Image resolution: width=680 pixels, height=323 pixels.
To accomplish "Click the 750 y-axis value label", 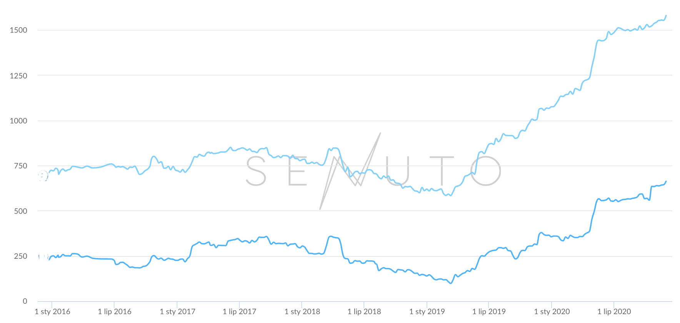I will [x=20, y=166].
